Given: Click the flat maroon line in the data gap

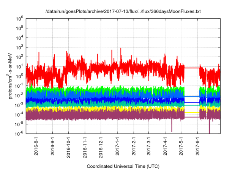Looking at the screenshot, I should (x=192, y=117).
